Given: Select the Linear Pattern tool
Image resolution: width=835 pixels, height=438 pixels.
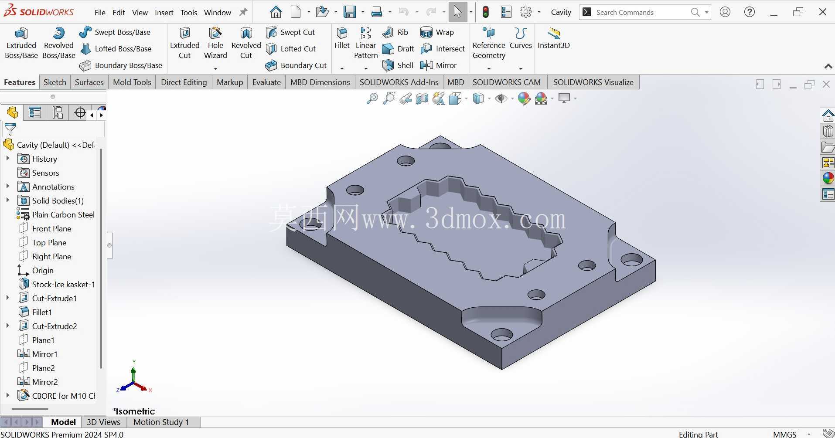Looking at the screenshot, I should tap(366, 43).
